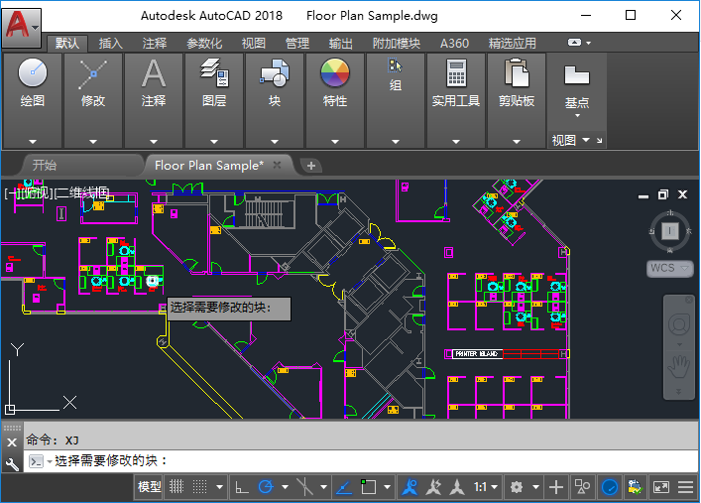Switch to the 插入 ribbon tab
Image resolution: width=701 pixels, height=503 pixels.
[x=110, y=44]
